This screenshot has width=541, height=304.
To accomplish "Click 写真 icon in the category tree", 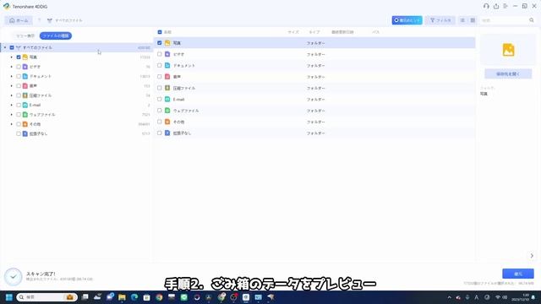I will pos(25,57).
